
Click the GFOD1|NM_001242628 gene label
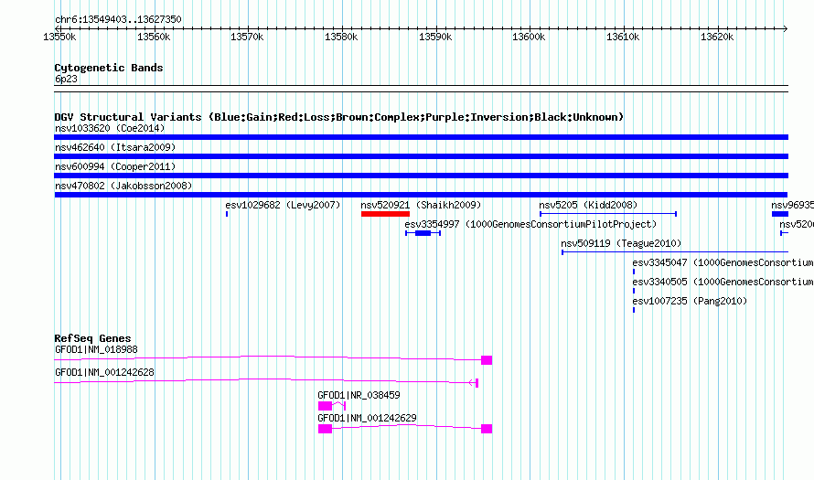tap(104, 373)
